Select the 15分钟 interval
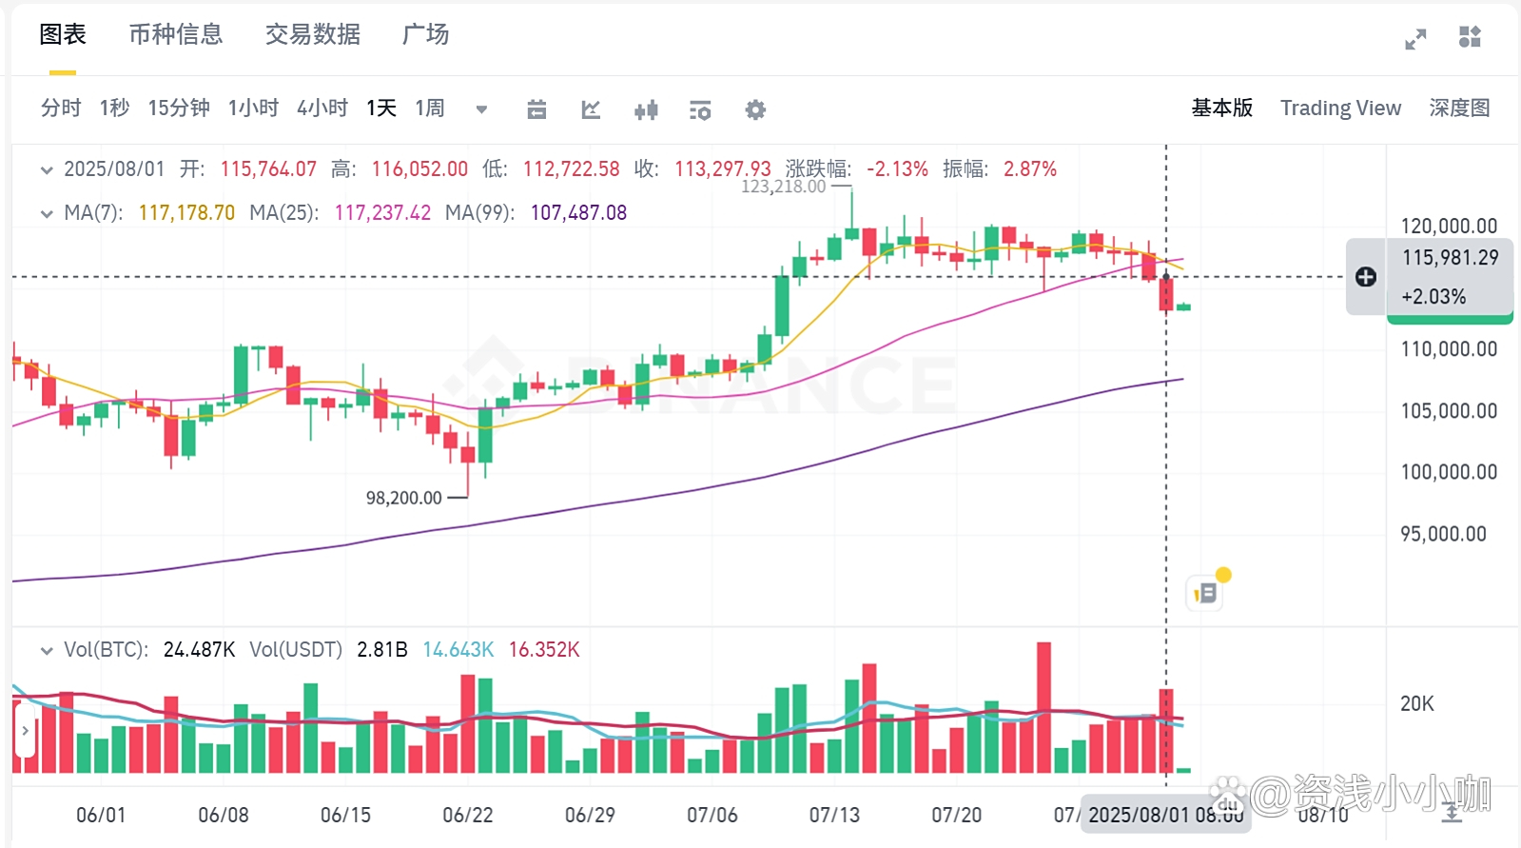 point(179,108)
